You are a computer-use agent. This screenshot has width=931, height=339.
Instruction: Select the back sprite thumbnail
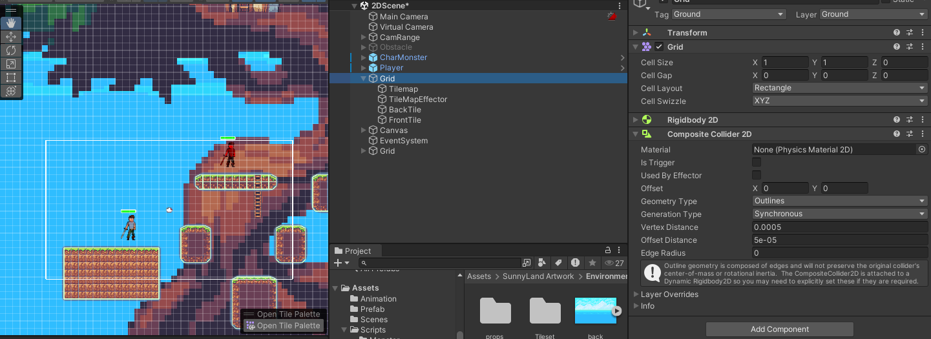click(595, 311)
